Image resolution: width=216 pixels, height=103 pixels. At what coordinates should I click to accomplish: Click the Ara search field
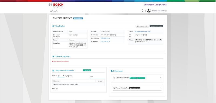pos(97,76)
